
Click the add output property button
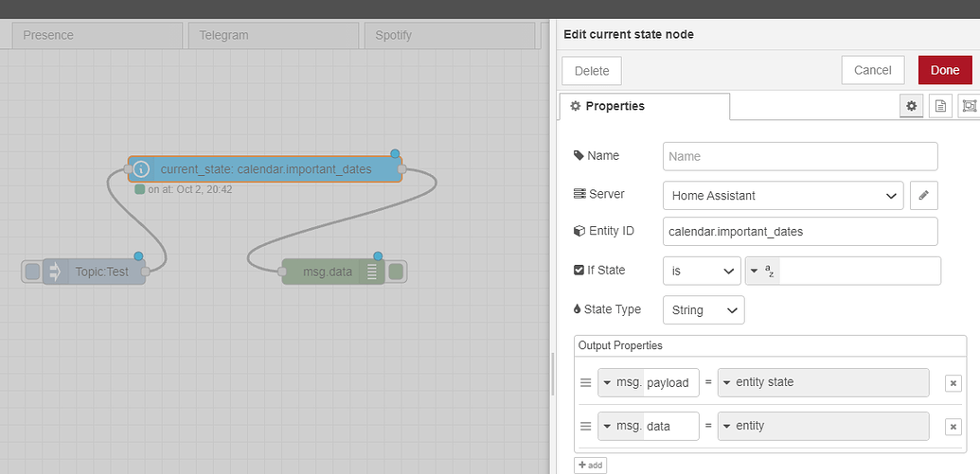tap(591, 465)
